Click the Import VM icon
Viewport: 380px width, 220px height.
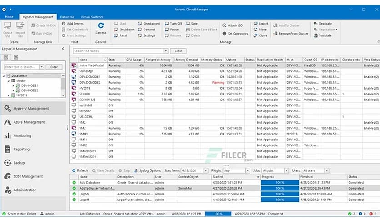(x=20, y=29)
